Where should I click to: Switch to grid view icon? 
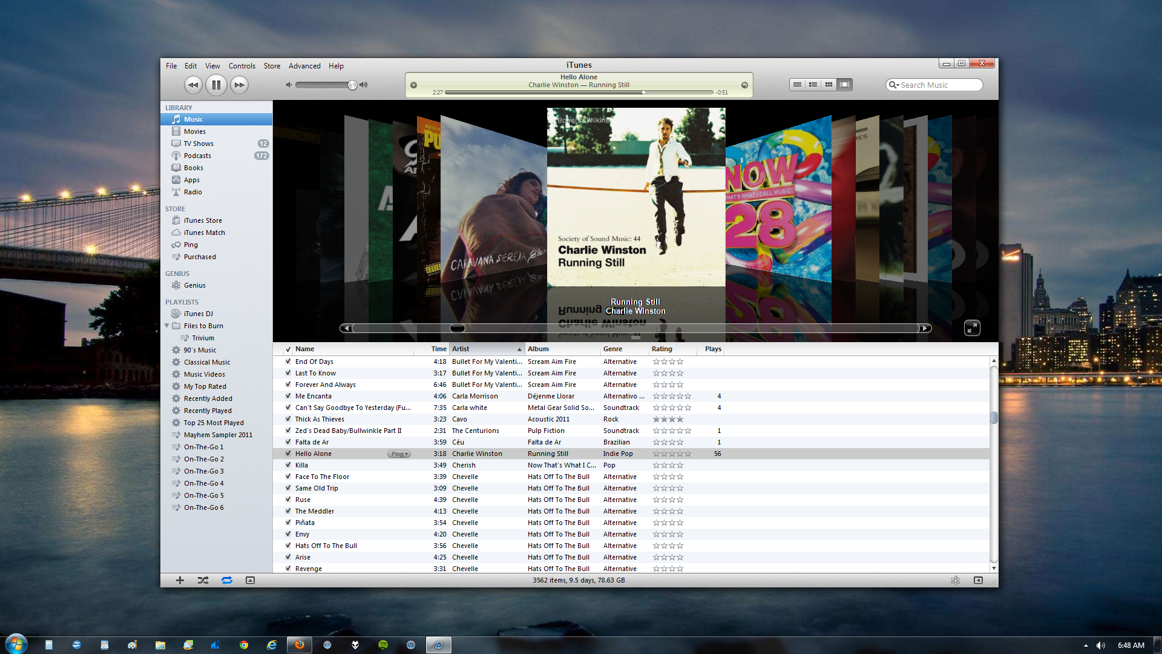[x=829, y=85]
